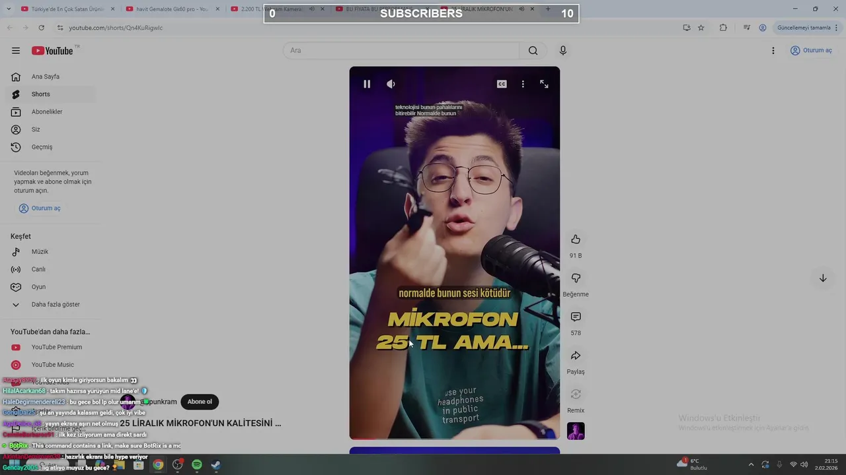This screenshot has width=846, height=475.
Task: Share the Short via Paylaş
Action: click(x=576, y=356)
